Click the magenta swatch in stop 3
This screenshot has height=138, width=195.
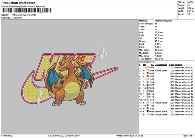[x=148, y=74]
